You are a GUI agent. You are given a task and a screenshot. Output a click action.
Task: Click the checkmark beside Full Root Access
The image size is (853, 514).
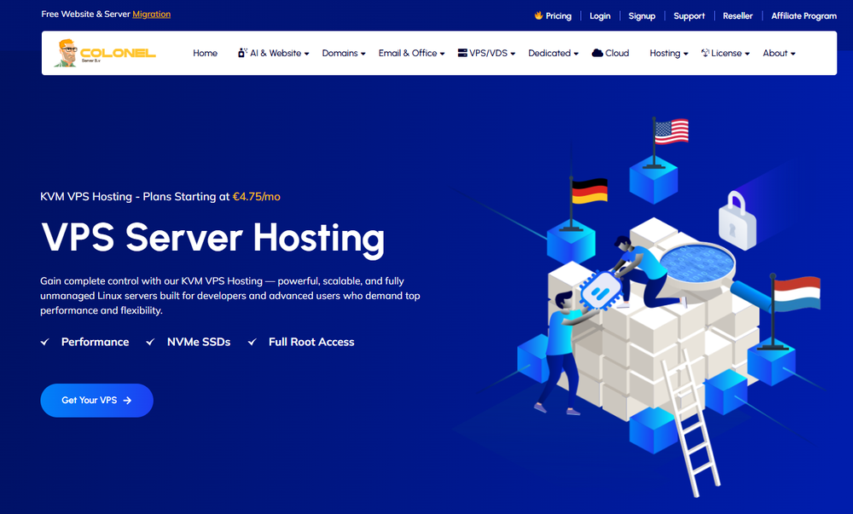[x=252, y=341]
